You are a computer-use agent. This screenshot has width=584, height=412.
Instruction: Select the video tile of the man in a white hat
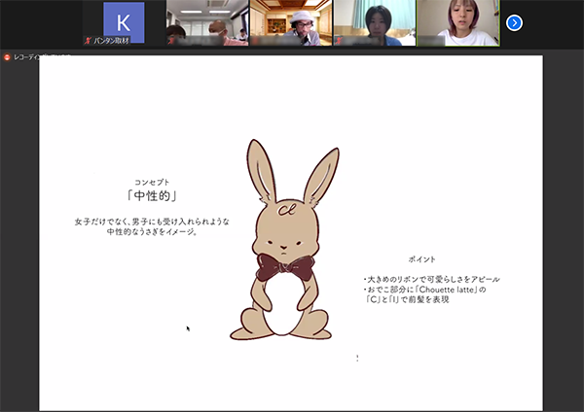pyautogui.click(x=291, y=23)
